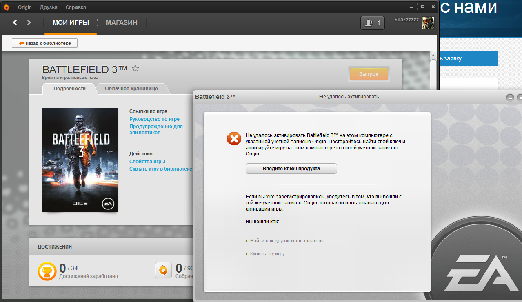Maximize the Origin window
Screen dimensions: 522x302
point(422,7)
